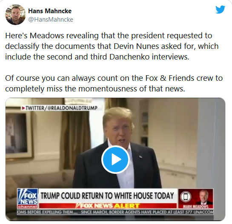The height and width of the screenshot is (224, 232).
Task: Click the red arrow before TWITTER source label
Action: tap(23, 108)
